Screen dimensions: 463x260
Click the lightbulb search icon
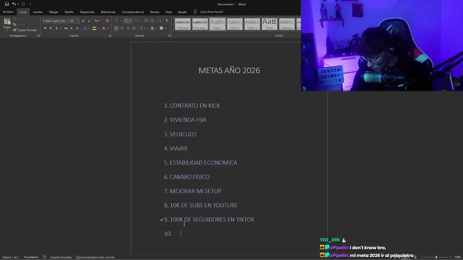(195, 12)
